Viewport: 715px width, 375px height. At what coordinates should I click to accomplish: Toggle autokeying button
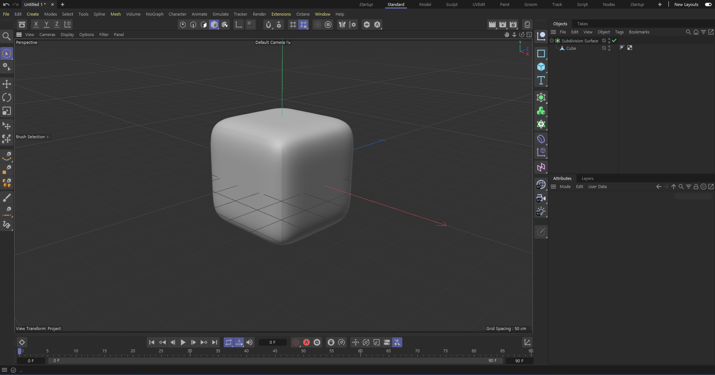pyautogui.click(x=306, y=342)
